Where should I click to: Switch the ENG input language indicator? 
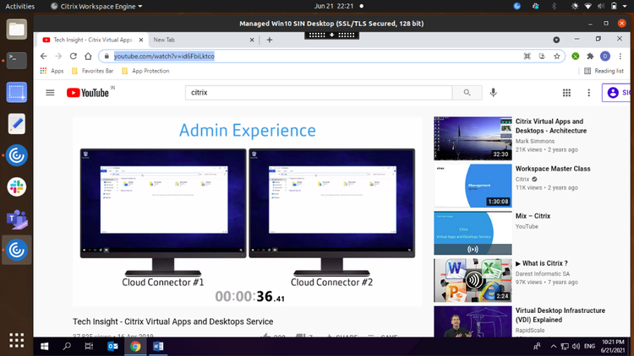[x=589, y=347]
